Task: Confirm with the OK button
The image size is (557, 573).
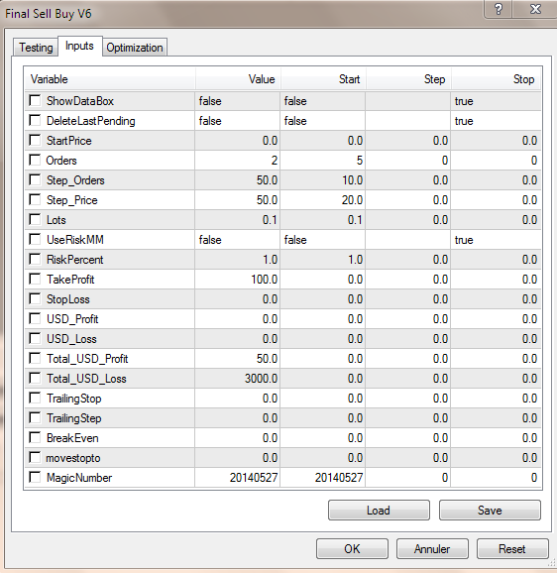Action: click(352, 549)
